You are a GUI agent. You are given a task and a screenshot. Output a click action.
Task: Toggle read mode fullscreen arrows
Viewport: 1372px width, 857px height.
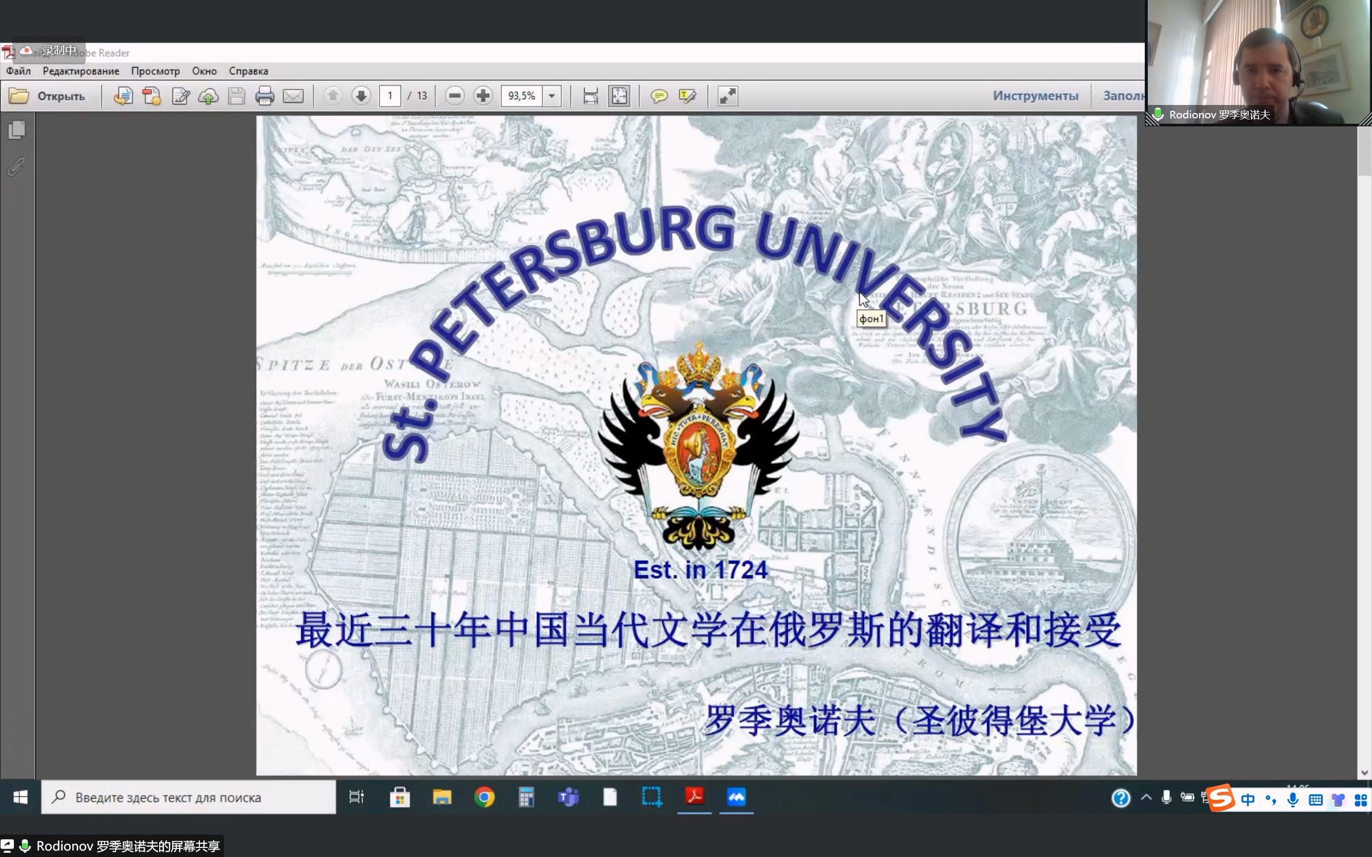click(727, 96)
